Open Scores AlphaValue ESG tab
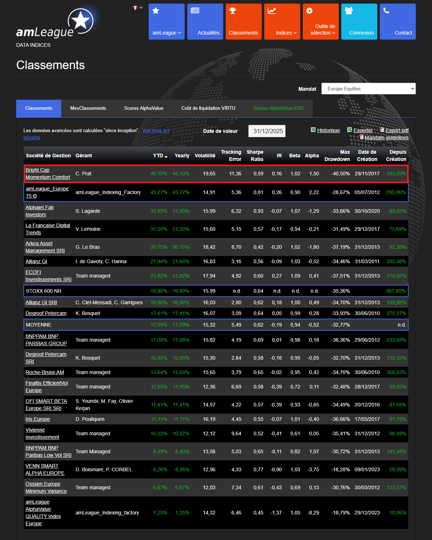This screenshot has width=432, height=540. 279,108
